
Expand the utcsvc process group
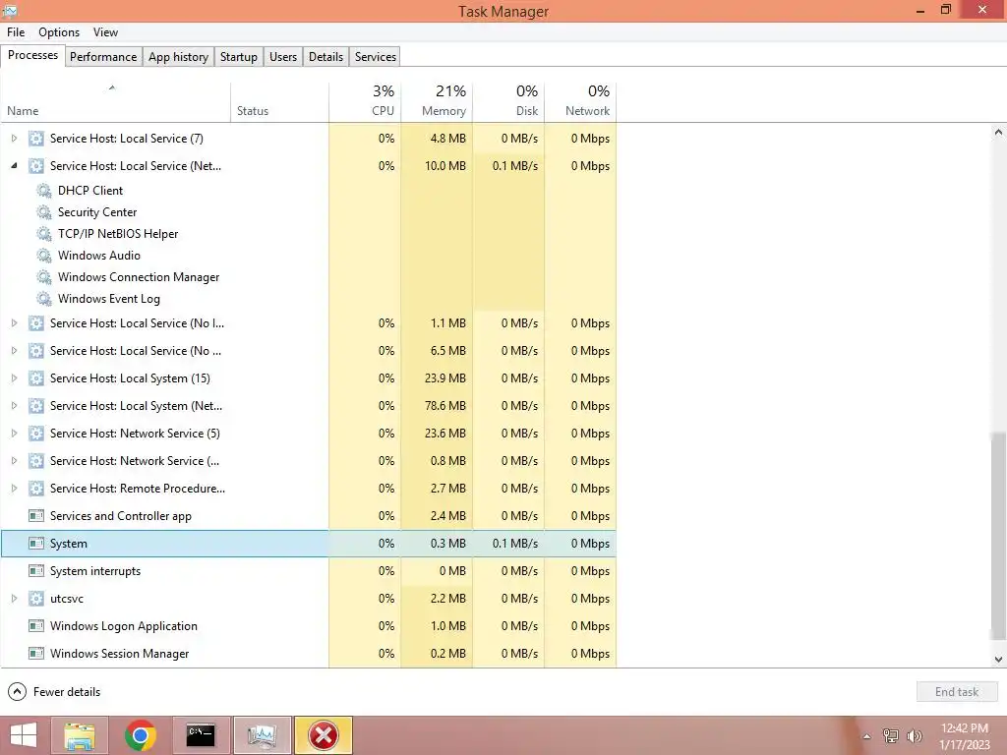coord(14,599)
